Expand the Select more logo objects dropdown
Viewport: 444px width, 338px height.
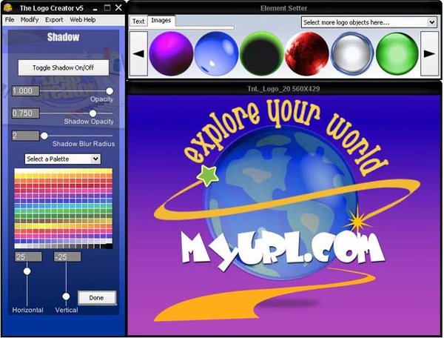click(369, 22)
